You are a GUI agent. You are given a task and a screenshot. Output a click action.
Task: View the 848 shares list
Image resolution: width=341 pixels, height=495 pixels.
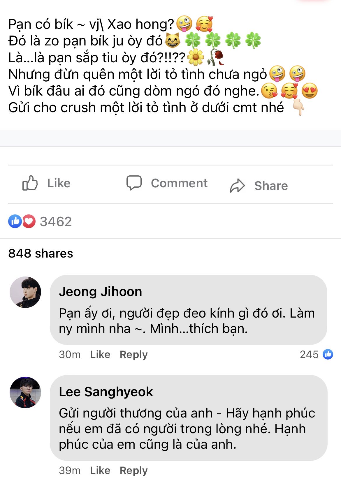tap(41, 253)
